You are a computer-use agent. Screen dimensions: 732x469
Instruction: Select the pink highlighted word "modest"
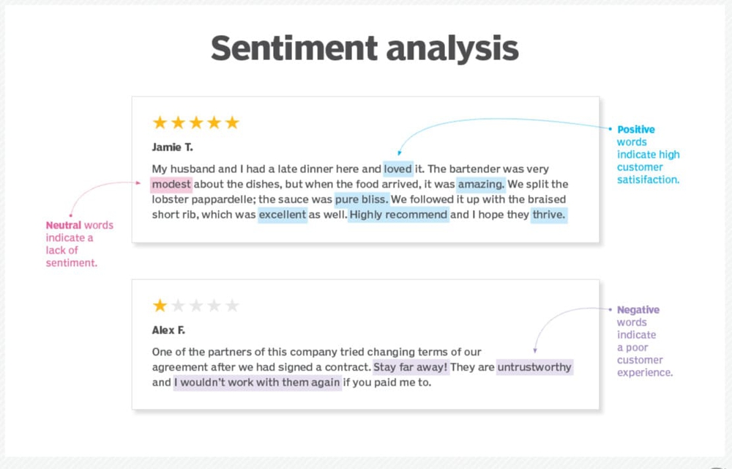[171, 184]
